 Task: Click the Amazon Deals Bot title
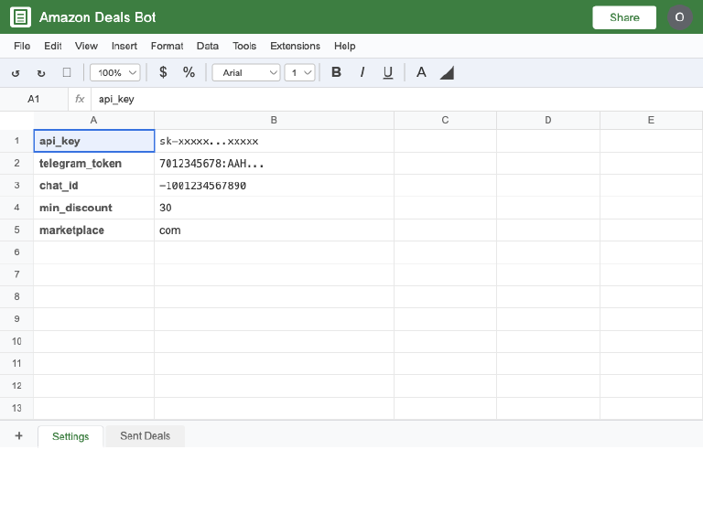tap(97, 17)
